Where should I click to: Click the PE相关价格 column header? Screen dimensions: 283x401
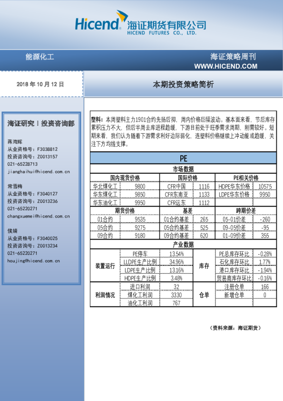coord(246,178)
